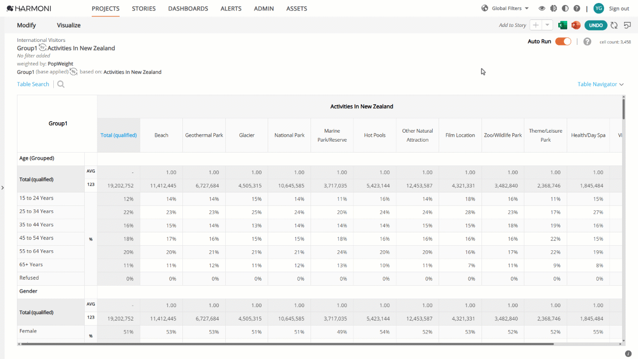This screenshot has height=359, width=638.
Task: Open the Global Filters dropdown
Action: coord(505,8)
